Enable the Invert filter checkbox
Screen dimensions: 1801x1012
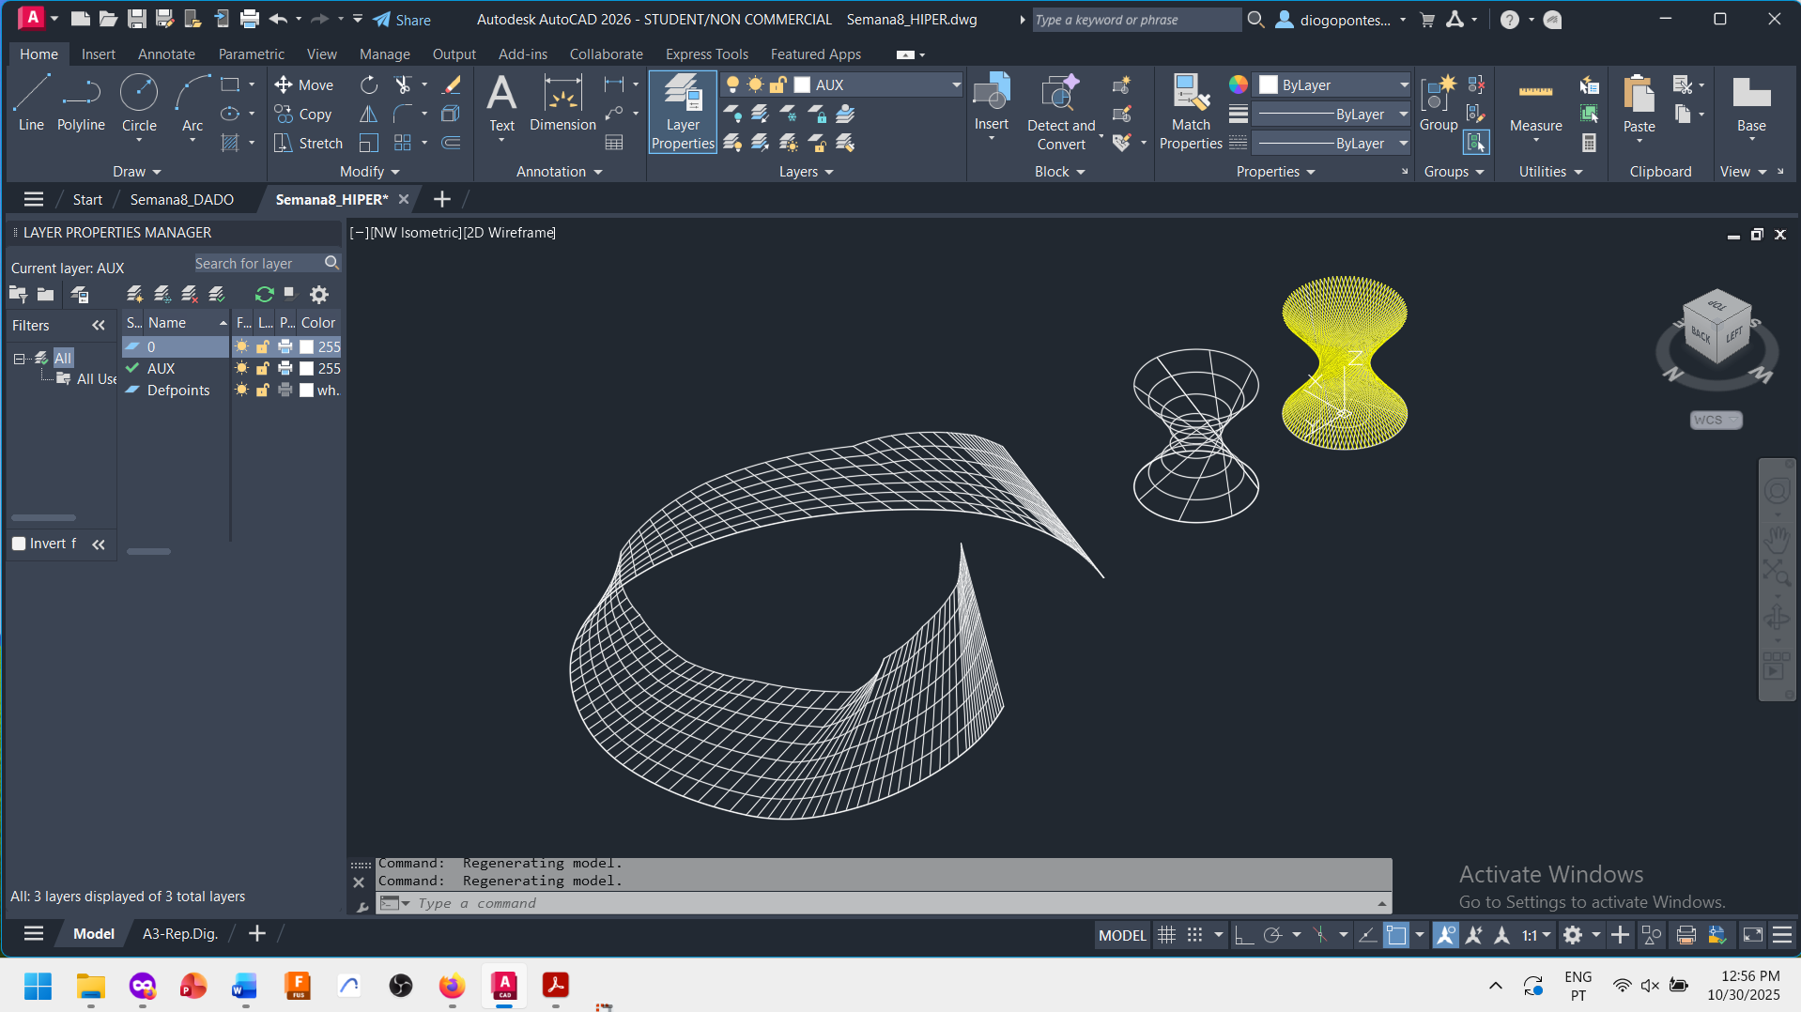19,544
